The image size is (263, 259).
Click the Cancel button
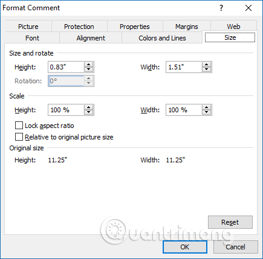pos(235,247)
